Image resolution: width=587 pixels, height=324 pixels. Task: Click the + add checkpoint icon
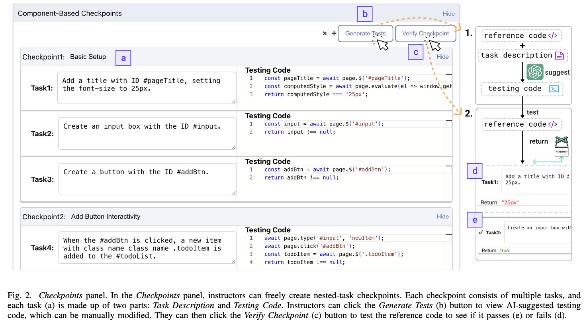click(334, 33)
